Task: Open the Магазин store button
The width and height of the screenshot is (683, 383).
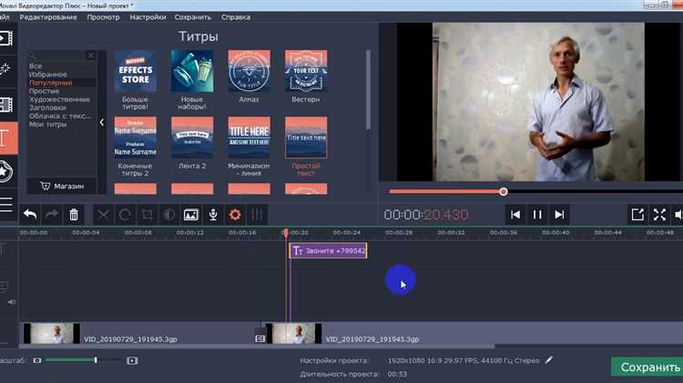Action: (61, 186)
